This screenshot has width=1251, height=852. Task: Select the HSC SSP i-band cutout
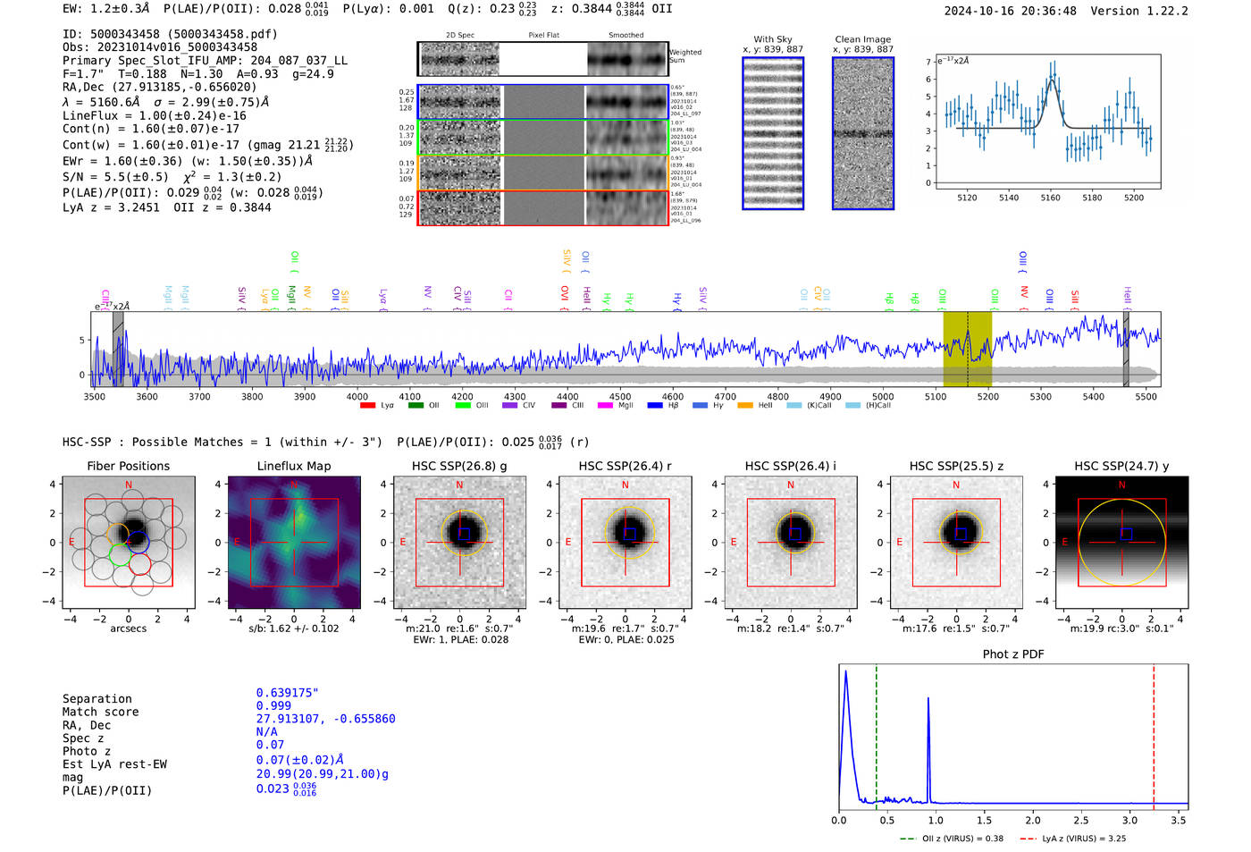click(x=791, y=542)
